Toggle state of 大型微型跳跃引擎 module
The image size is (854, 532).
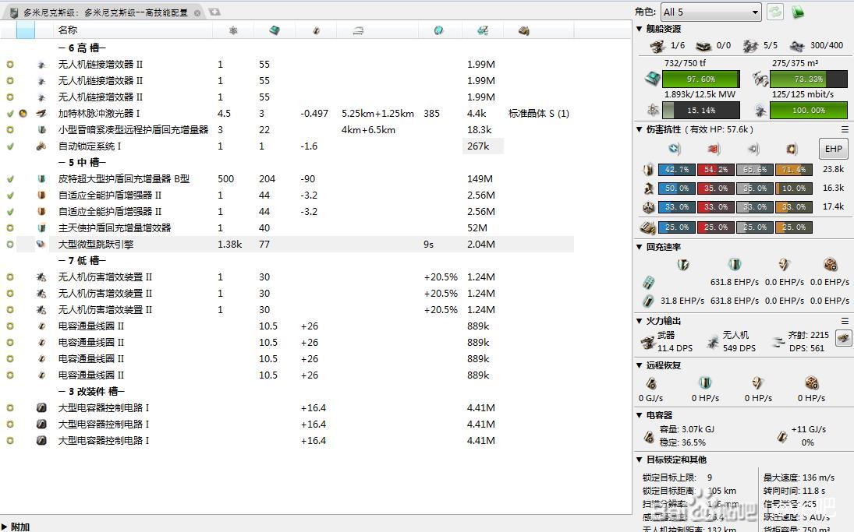point(10,245)
